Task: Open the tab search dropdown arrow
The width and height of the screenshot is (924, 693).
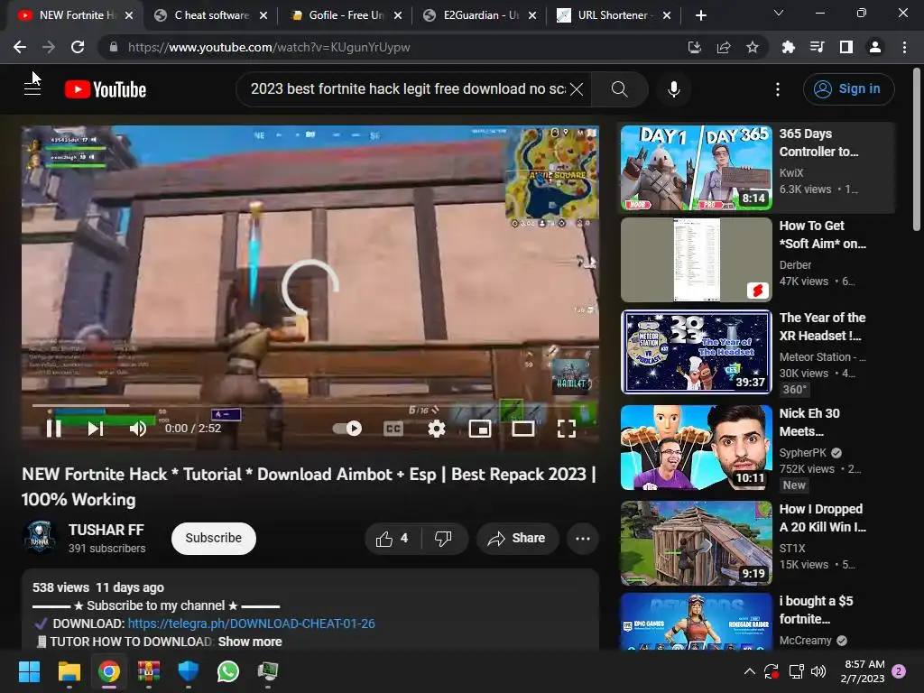Action: point(779,13)
